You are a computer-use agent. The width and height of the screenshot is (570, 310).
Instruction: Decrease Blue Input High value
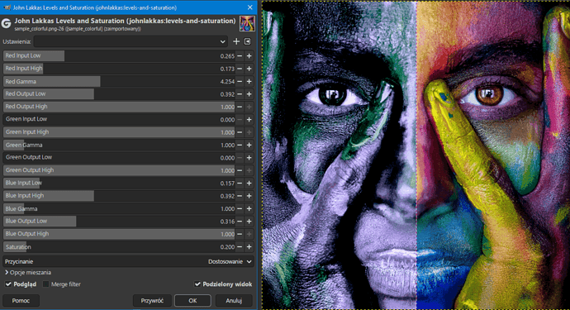pos(240,196)
